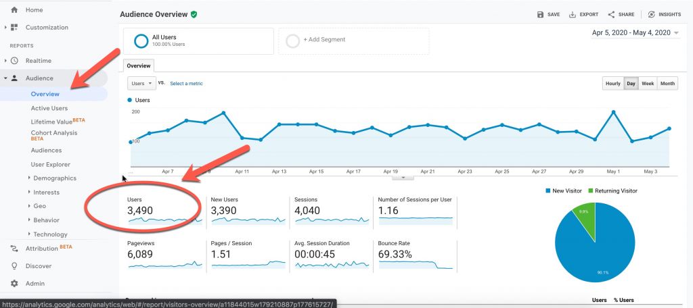Click the Discover label in sidebar
This screenshot has width=693, height=308.
click(39, 266)
